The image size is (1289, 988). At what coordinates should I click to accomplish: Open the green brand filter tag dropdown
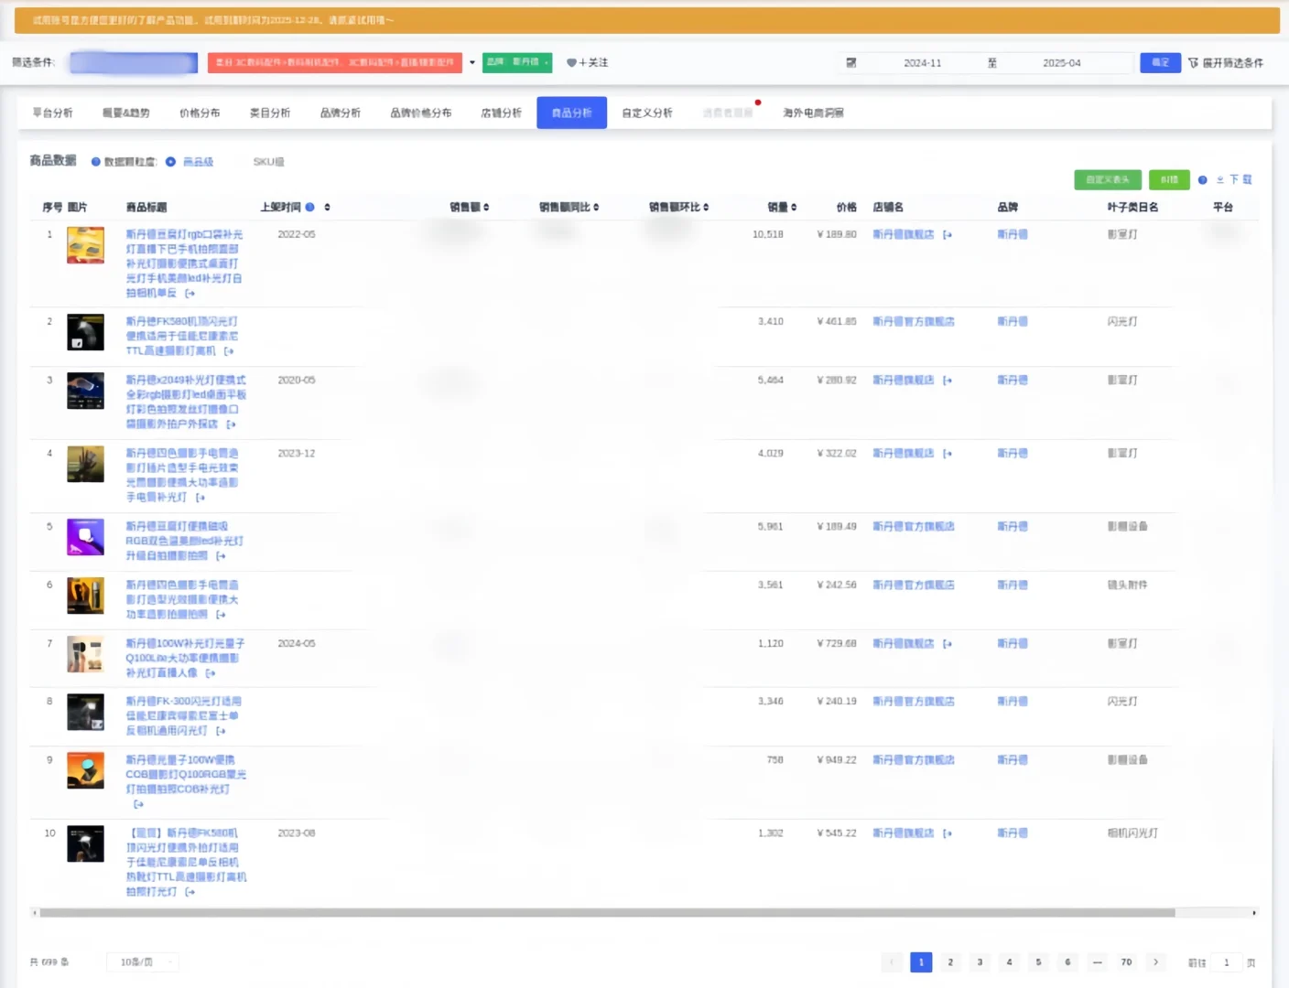pos(517,62)
